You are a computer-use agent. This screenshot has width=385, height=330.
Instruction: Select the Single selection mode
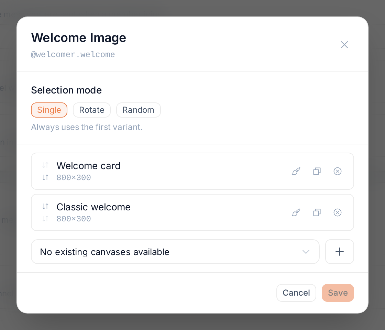tap(49, 110)
